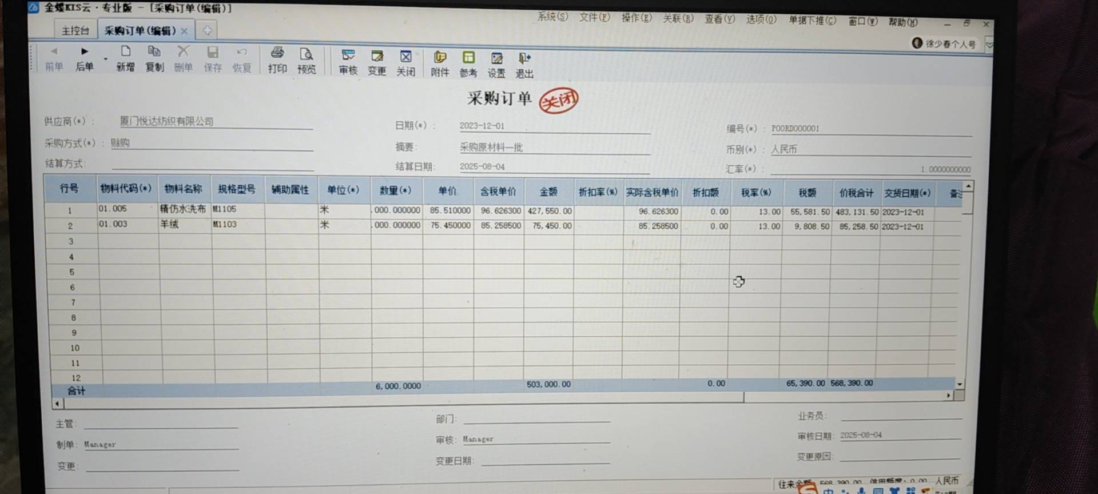Expand dropdown beside the user account
Image resolution: width=1098 pixels, height=494 pixels.
pyautogui.click(x=989, y=44)
